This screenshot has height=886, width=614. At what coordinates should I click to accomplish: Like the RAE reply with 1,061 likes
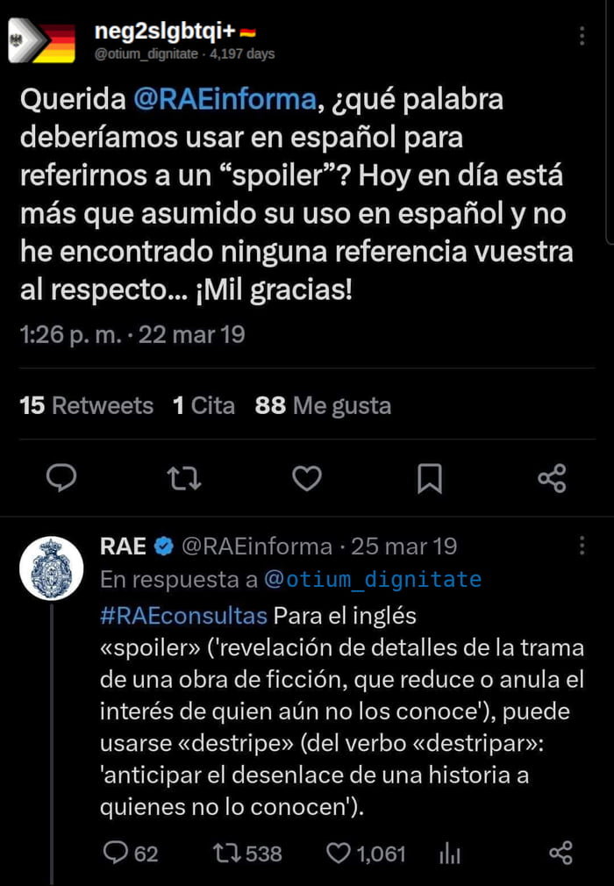pyautogui.click(x=367, y=853)
